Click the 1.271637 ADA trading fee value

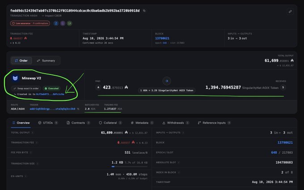tap(113, 109)
